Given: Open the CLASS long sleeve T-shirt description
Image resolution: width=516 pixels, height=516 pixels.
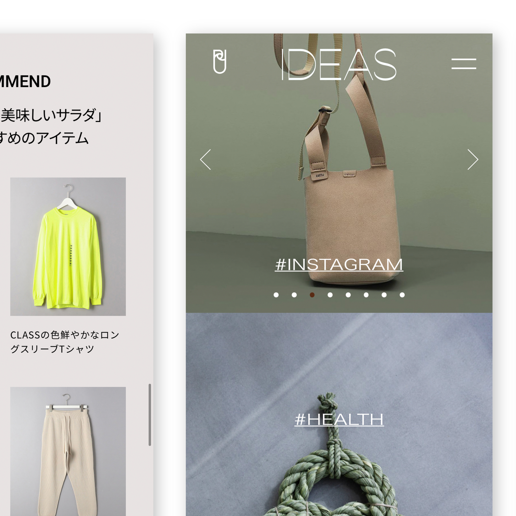Looking at the screenshot, I should pyautogui.click(x=65, y=342).
